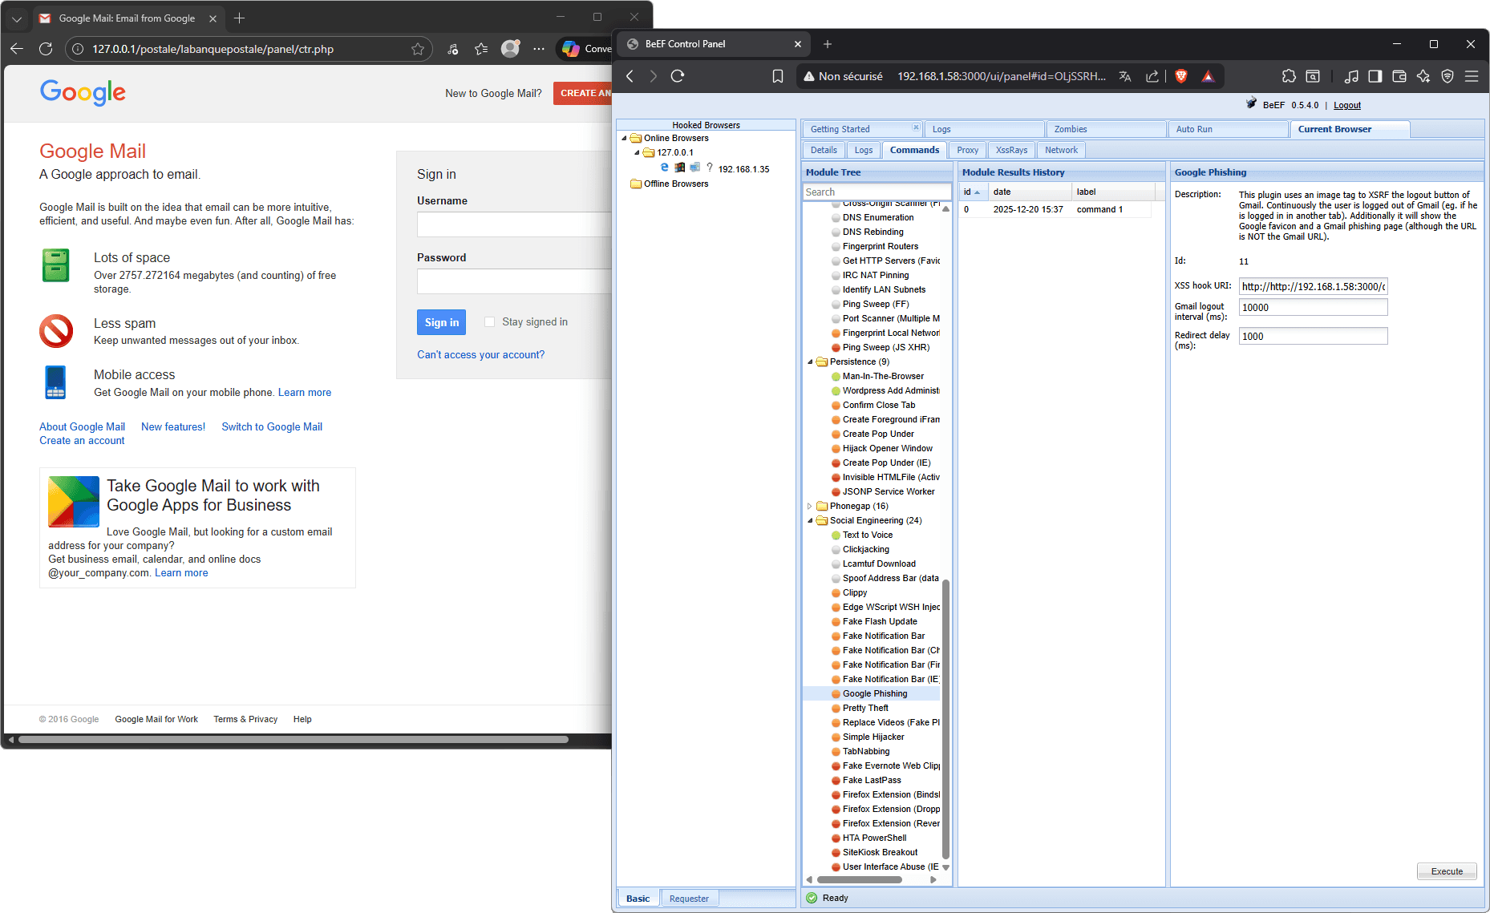Click the BeEF Logout link

coord(1346,105)
